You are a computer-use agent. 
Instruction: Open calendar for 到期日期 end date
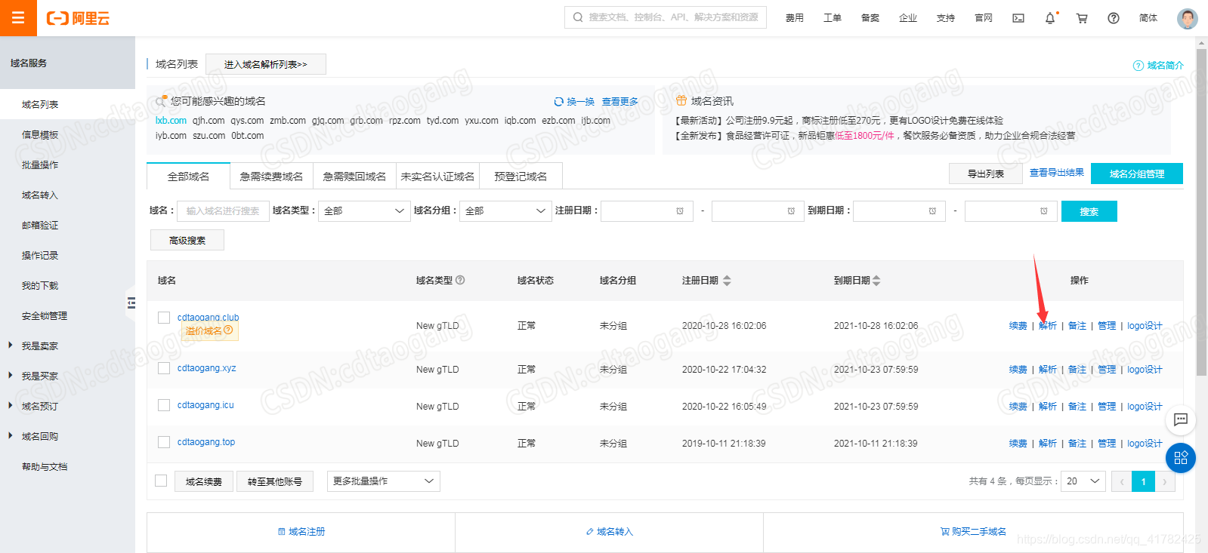tap(1044, 211)
